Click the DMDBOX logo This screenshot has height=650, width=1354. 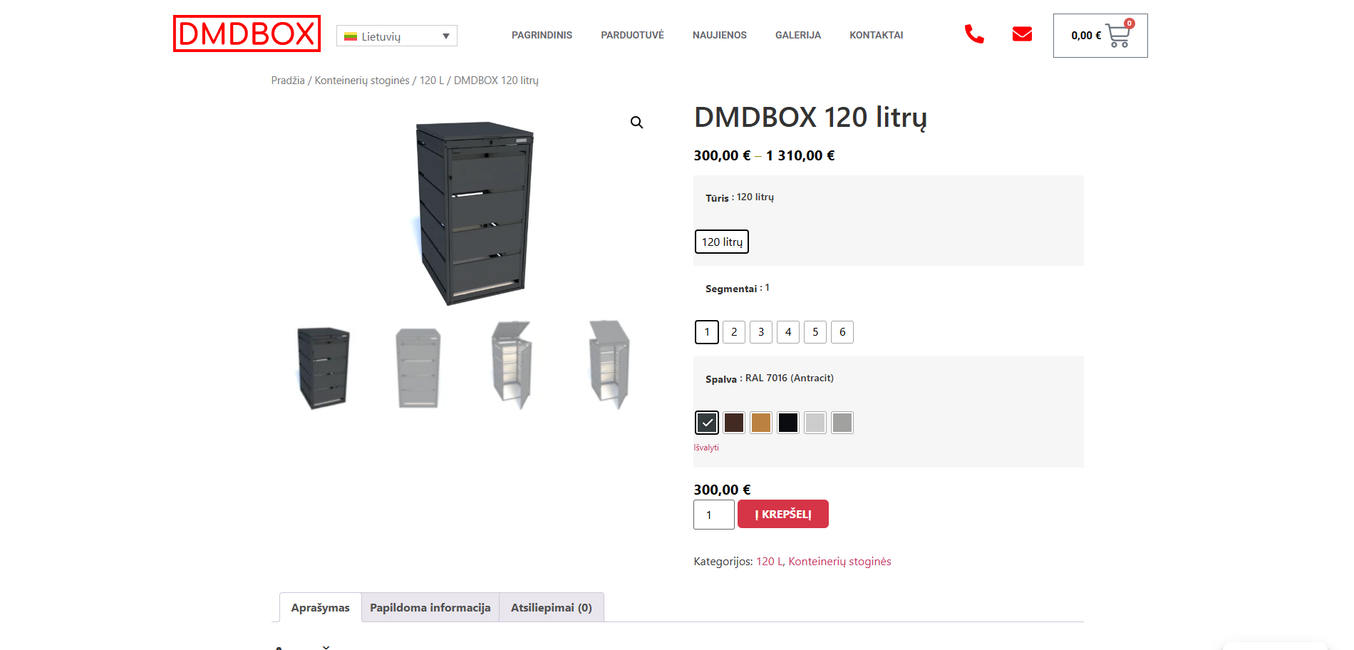[247, 33]
